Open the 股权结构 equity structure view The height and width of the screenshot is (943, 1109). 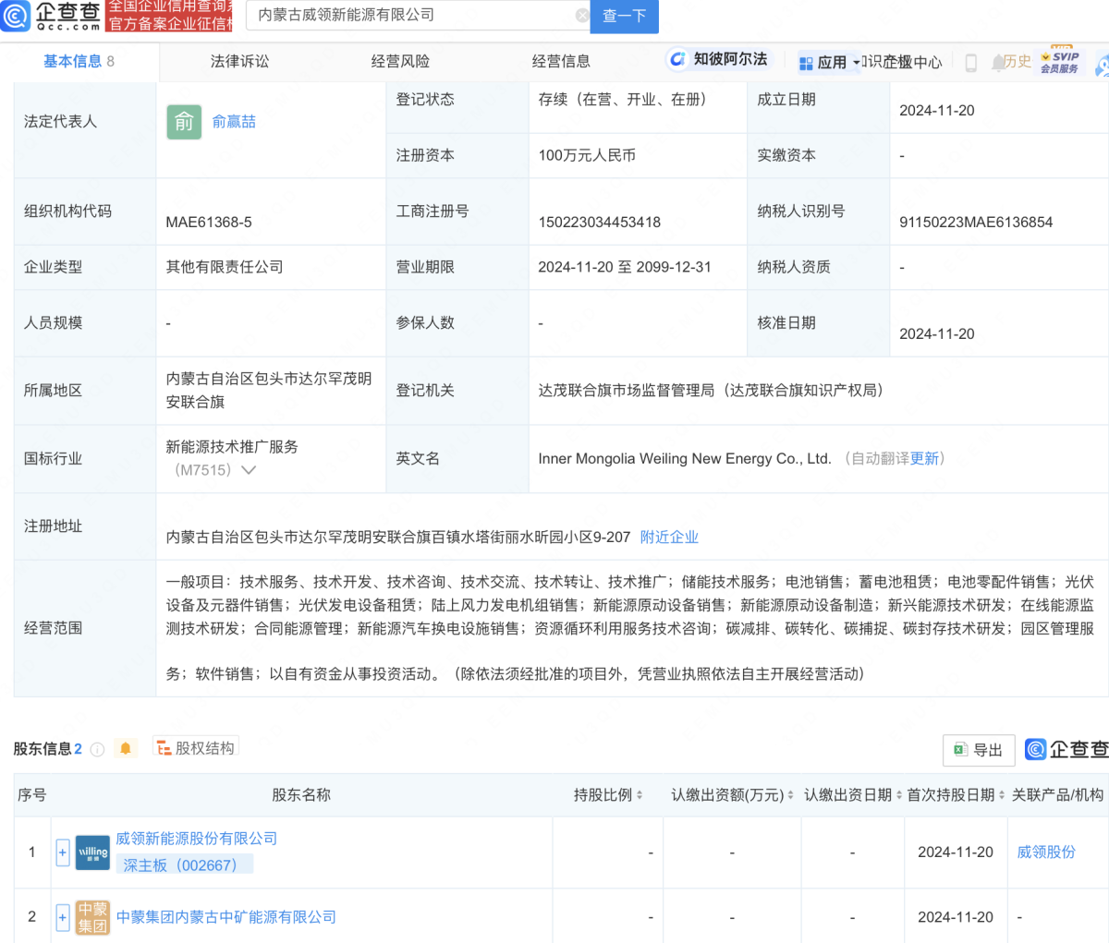tap(195, 748)
